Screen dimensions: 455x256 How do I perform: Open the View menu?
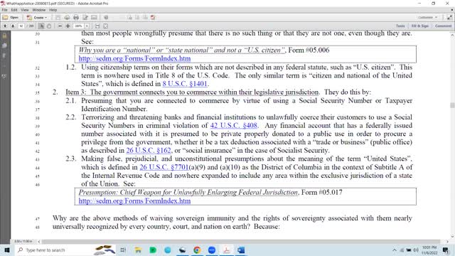pos(25,10)
